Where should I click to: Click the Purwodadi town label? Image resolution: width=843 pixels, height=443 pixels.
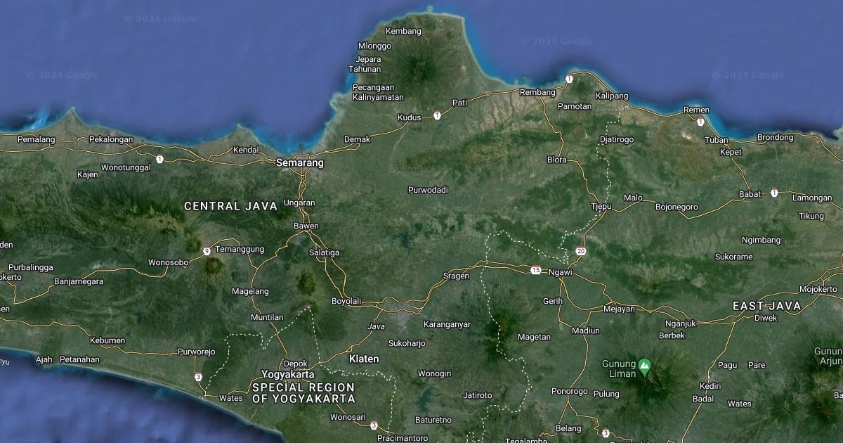428,190
